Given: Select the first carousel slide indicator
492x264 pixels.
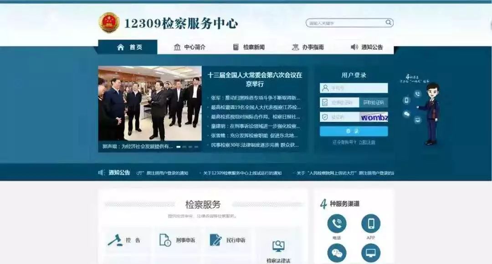Looking at the screenshot, I should [x=178, y=147].
